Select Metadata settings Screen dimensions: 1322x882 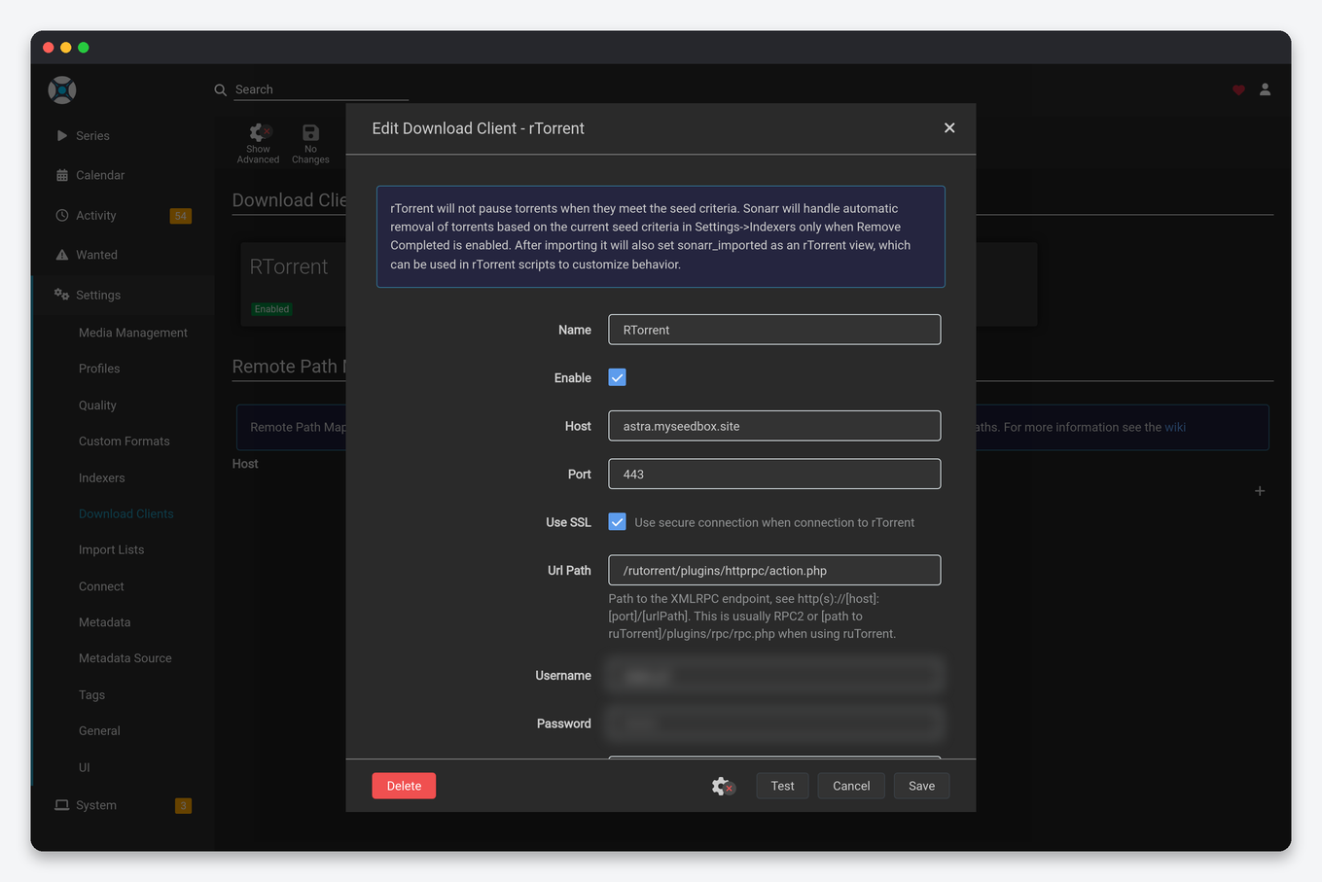tap(105, 622)
